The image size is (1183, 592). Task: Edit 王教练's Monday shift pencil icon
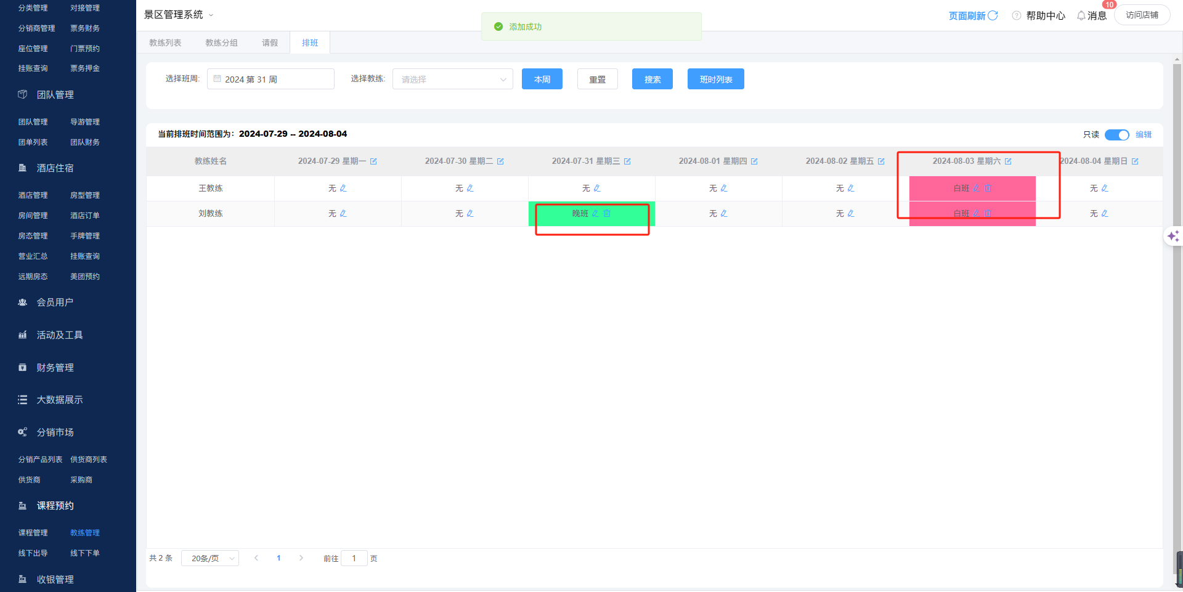[343, 188]
